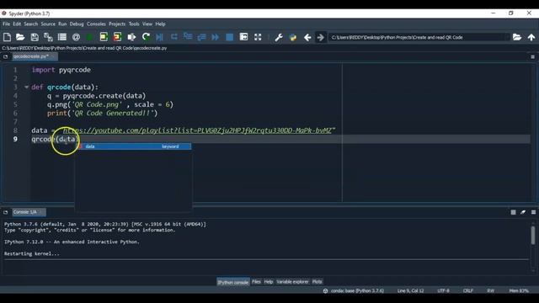The image size is (539, 303).
Task: Open the Debug menu
Action: tap(77, 24)
